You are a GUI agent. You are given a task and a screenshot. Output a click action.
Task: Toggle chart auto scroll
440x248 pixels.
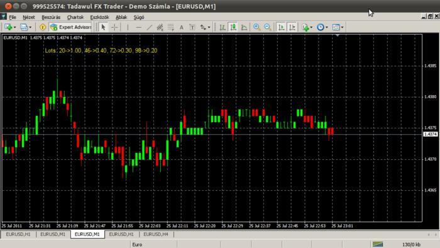pos(281,27)
